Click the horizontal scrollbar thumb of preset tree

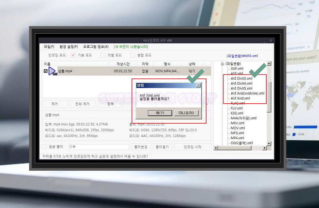point(235,148)
